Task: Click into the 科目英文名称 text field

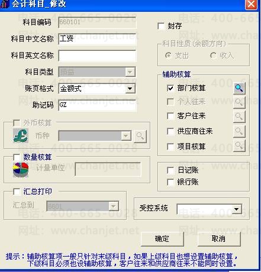Action: [x=97, y=56]
